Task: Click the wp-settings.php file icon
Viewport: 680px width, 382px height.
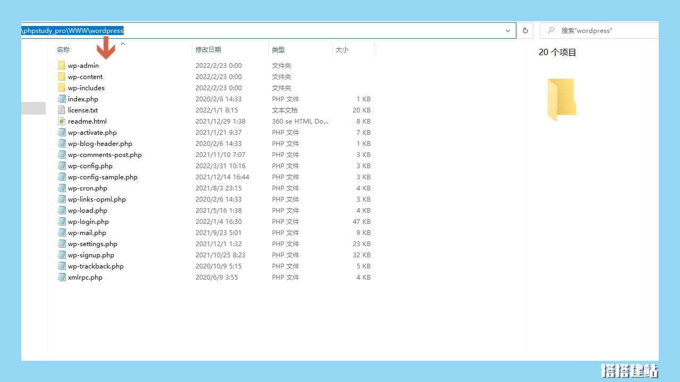Action: click(62, 244)
